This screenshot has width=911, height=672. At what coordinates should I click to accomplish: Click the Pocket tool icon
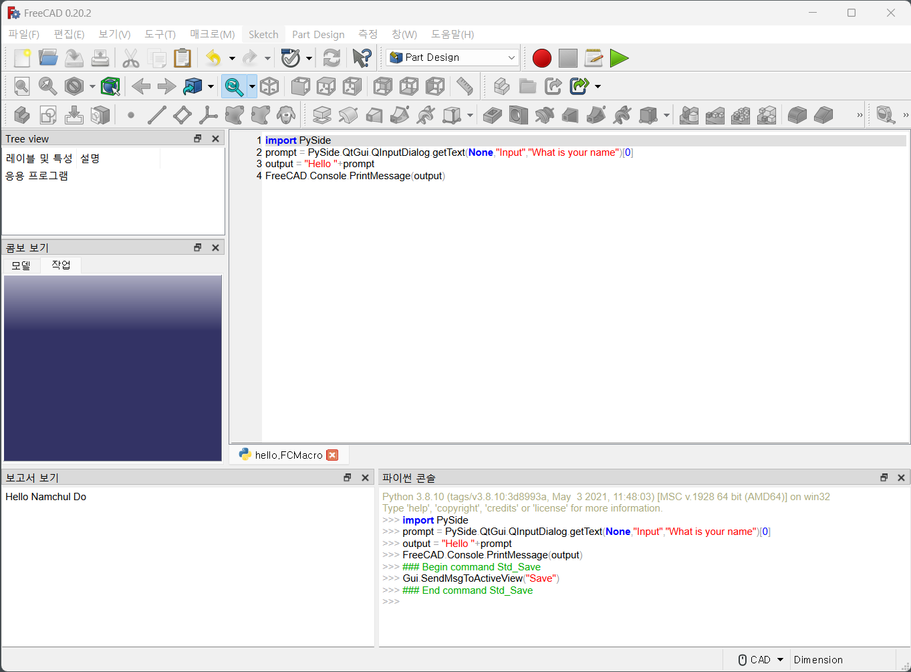coord(493,115)
